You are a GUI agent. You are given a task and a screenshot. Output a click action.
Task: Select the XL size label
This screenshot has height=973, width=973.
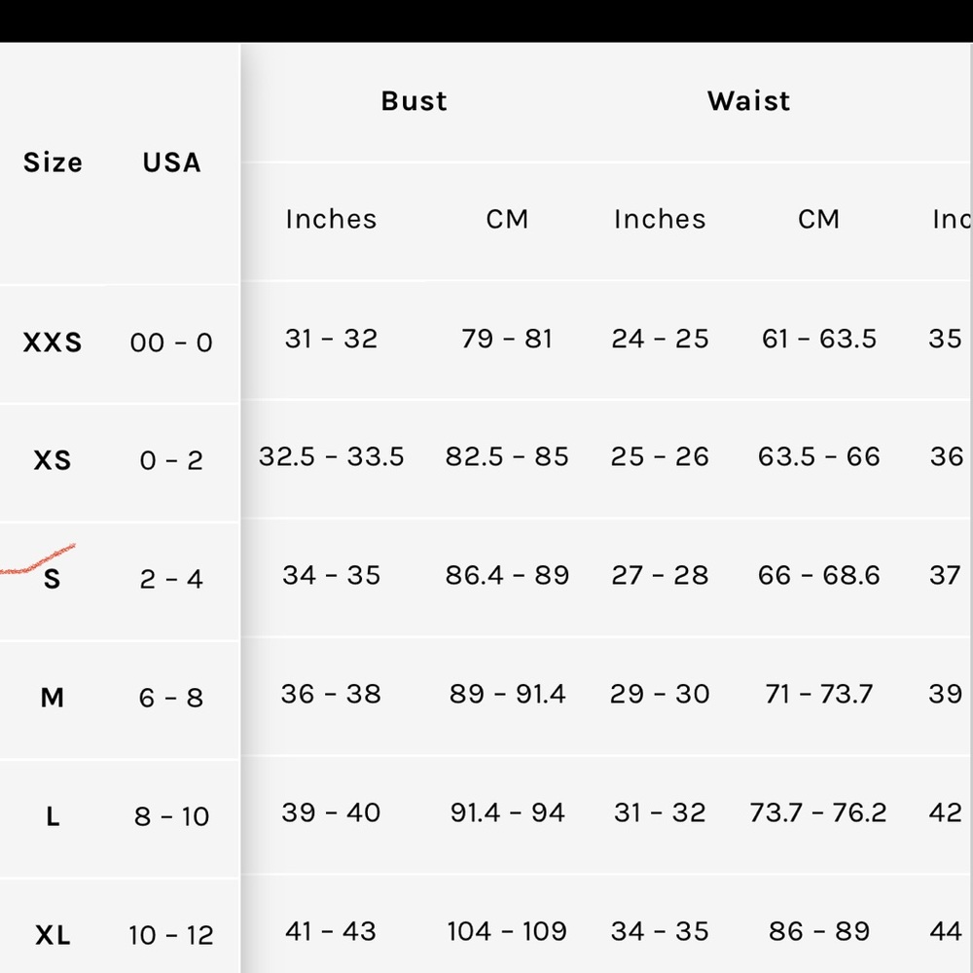53,936
